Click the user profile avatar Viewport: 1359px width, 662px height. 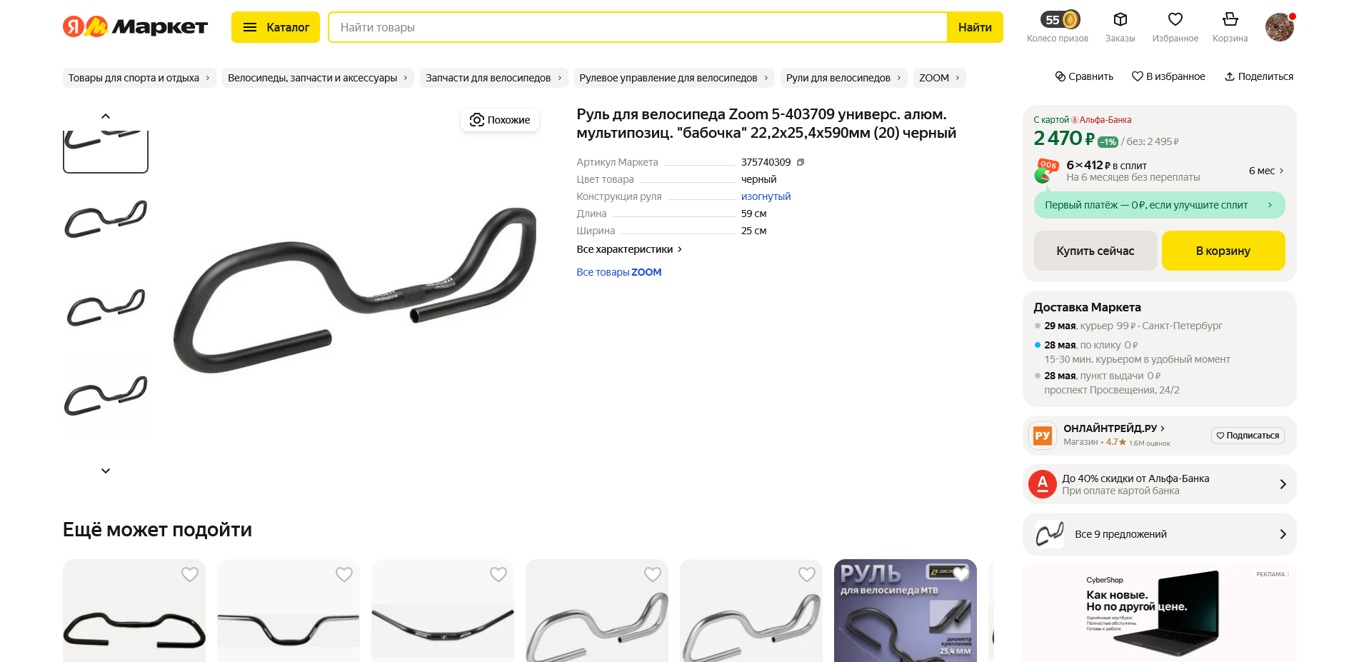point(1280,27)
